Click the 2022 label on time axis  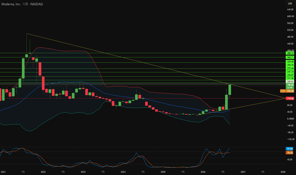click(x=43, y=172)
